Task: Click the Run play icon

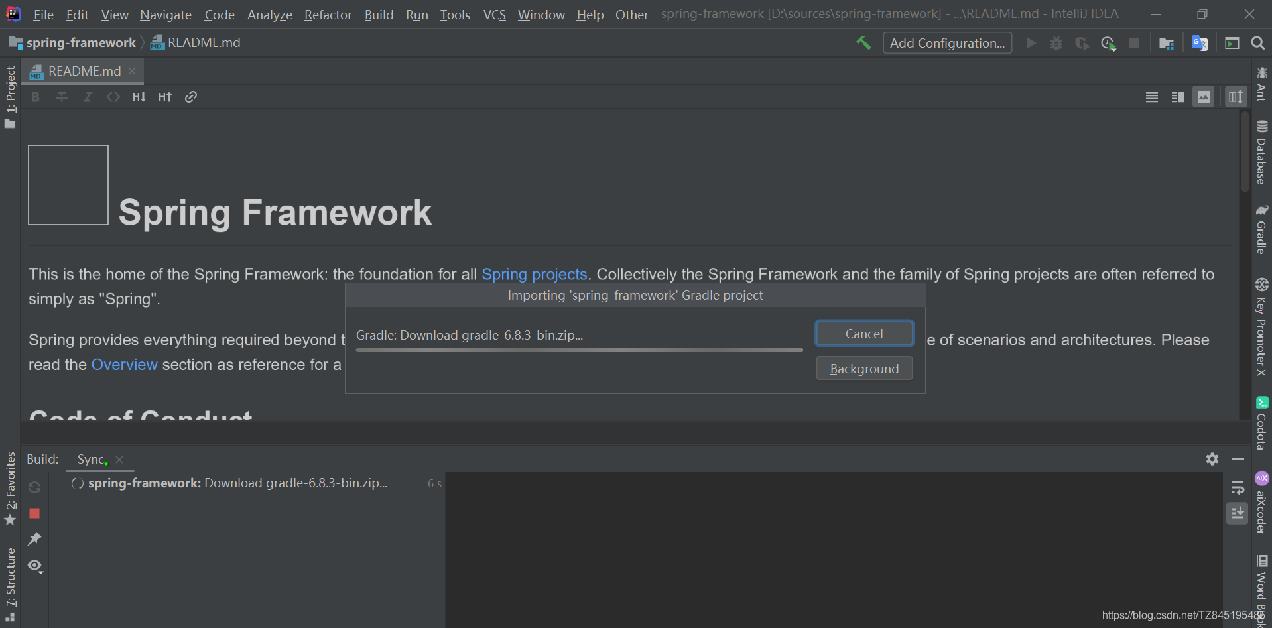Action: click(x=1031, y=43)
